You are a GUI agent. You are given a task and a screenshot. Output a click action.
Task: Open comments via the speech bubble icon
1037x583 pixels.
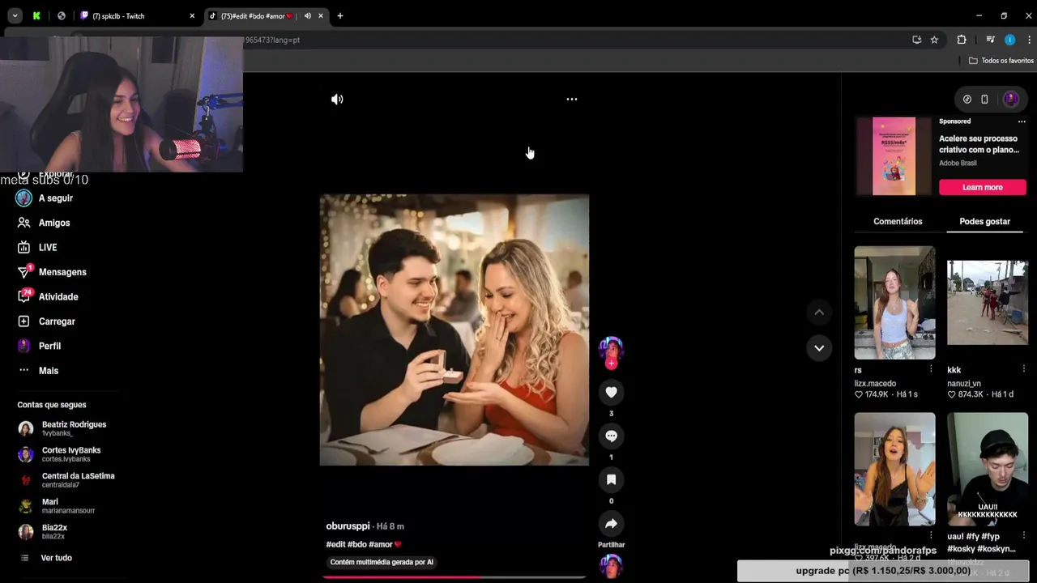point(611,436)
